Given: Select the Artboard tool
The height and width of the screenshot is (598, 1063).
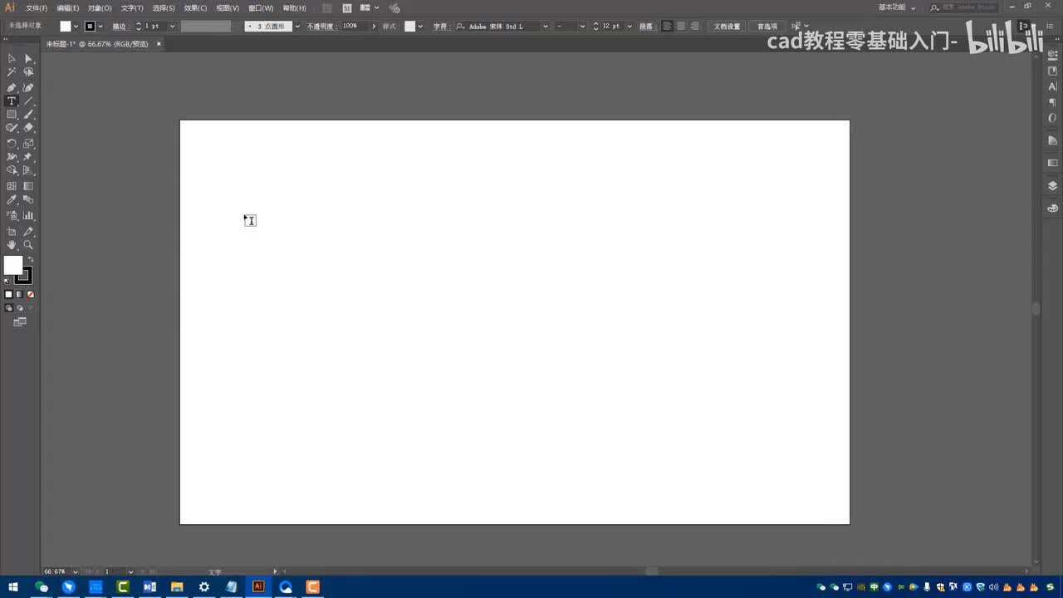Looking at the screenshot, I should coord(12,232).
